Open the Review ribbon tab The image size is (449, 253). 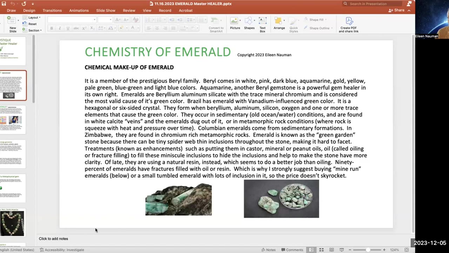pyautogui.click(x=129, y=11)
